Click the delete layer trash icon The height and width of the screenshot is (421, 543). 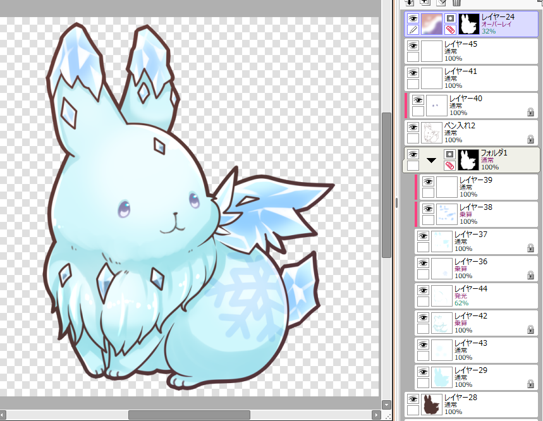point(457,3)
